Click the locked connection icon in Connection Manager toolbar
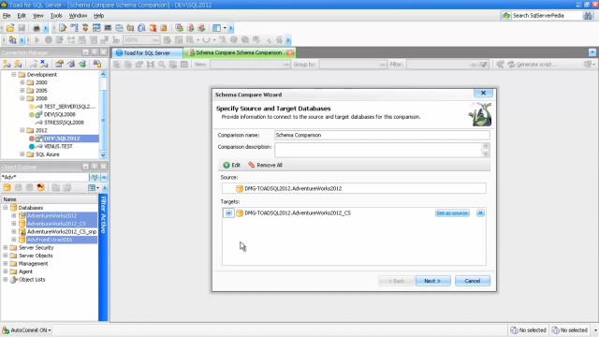Viewport: 599px width, 337px height. 97,64
